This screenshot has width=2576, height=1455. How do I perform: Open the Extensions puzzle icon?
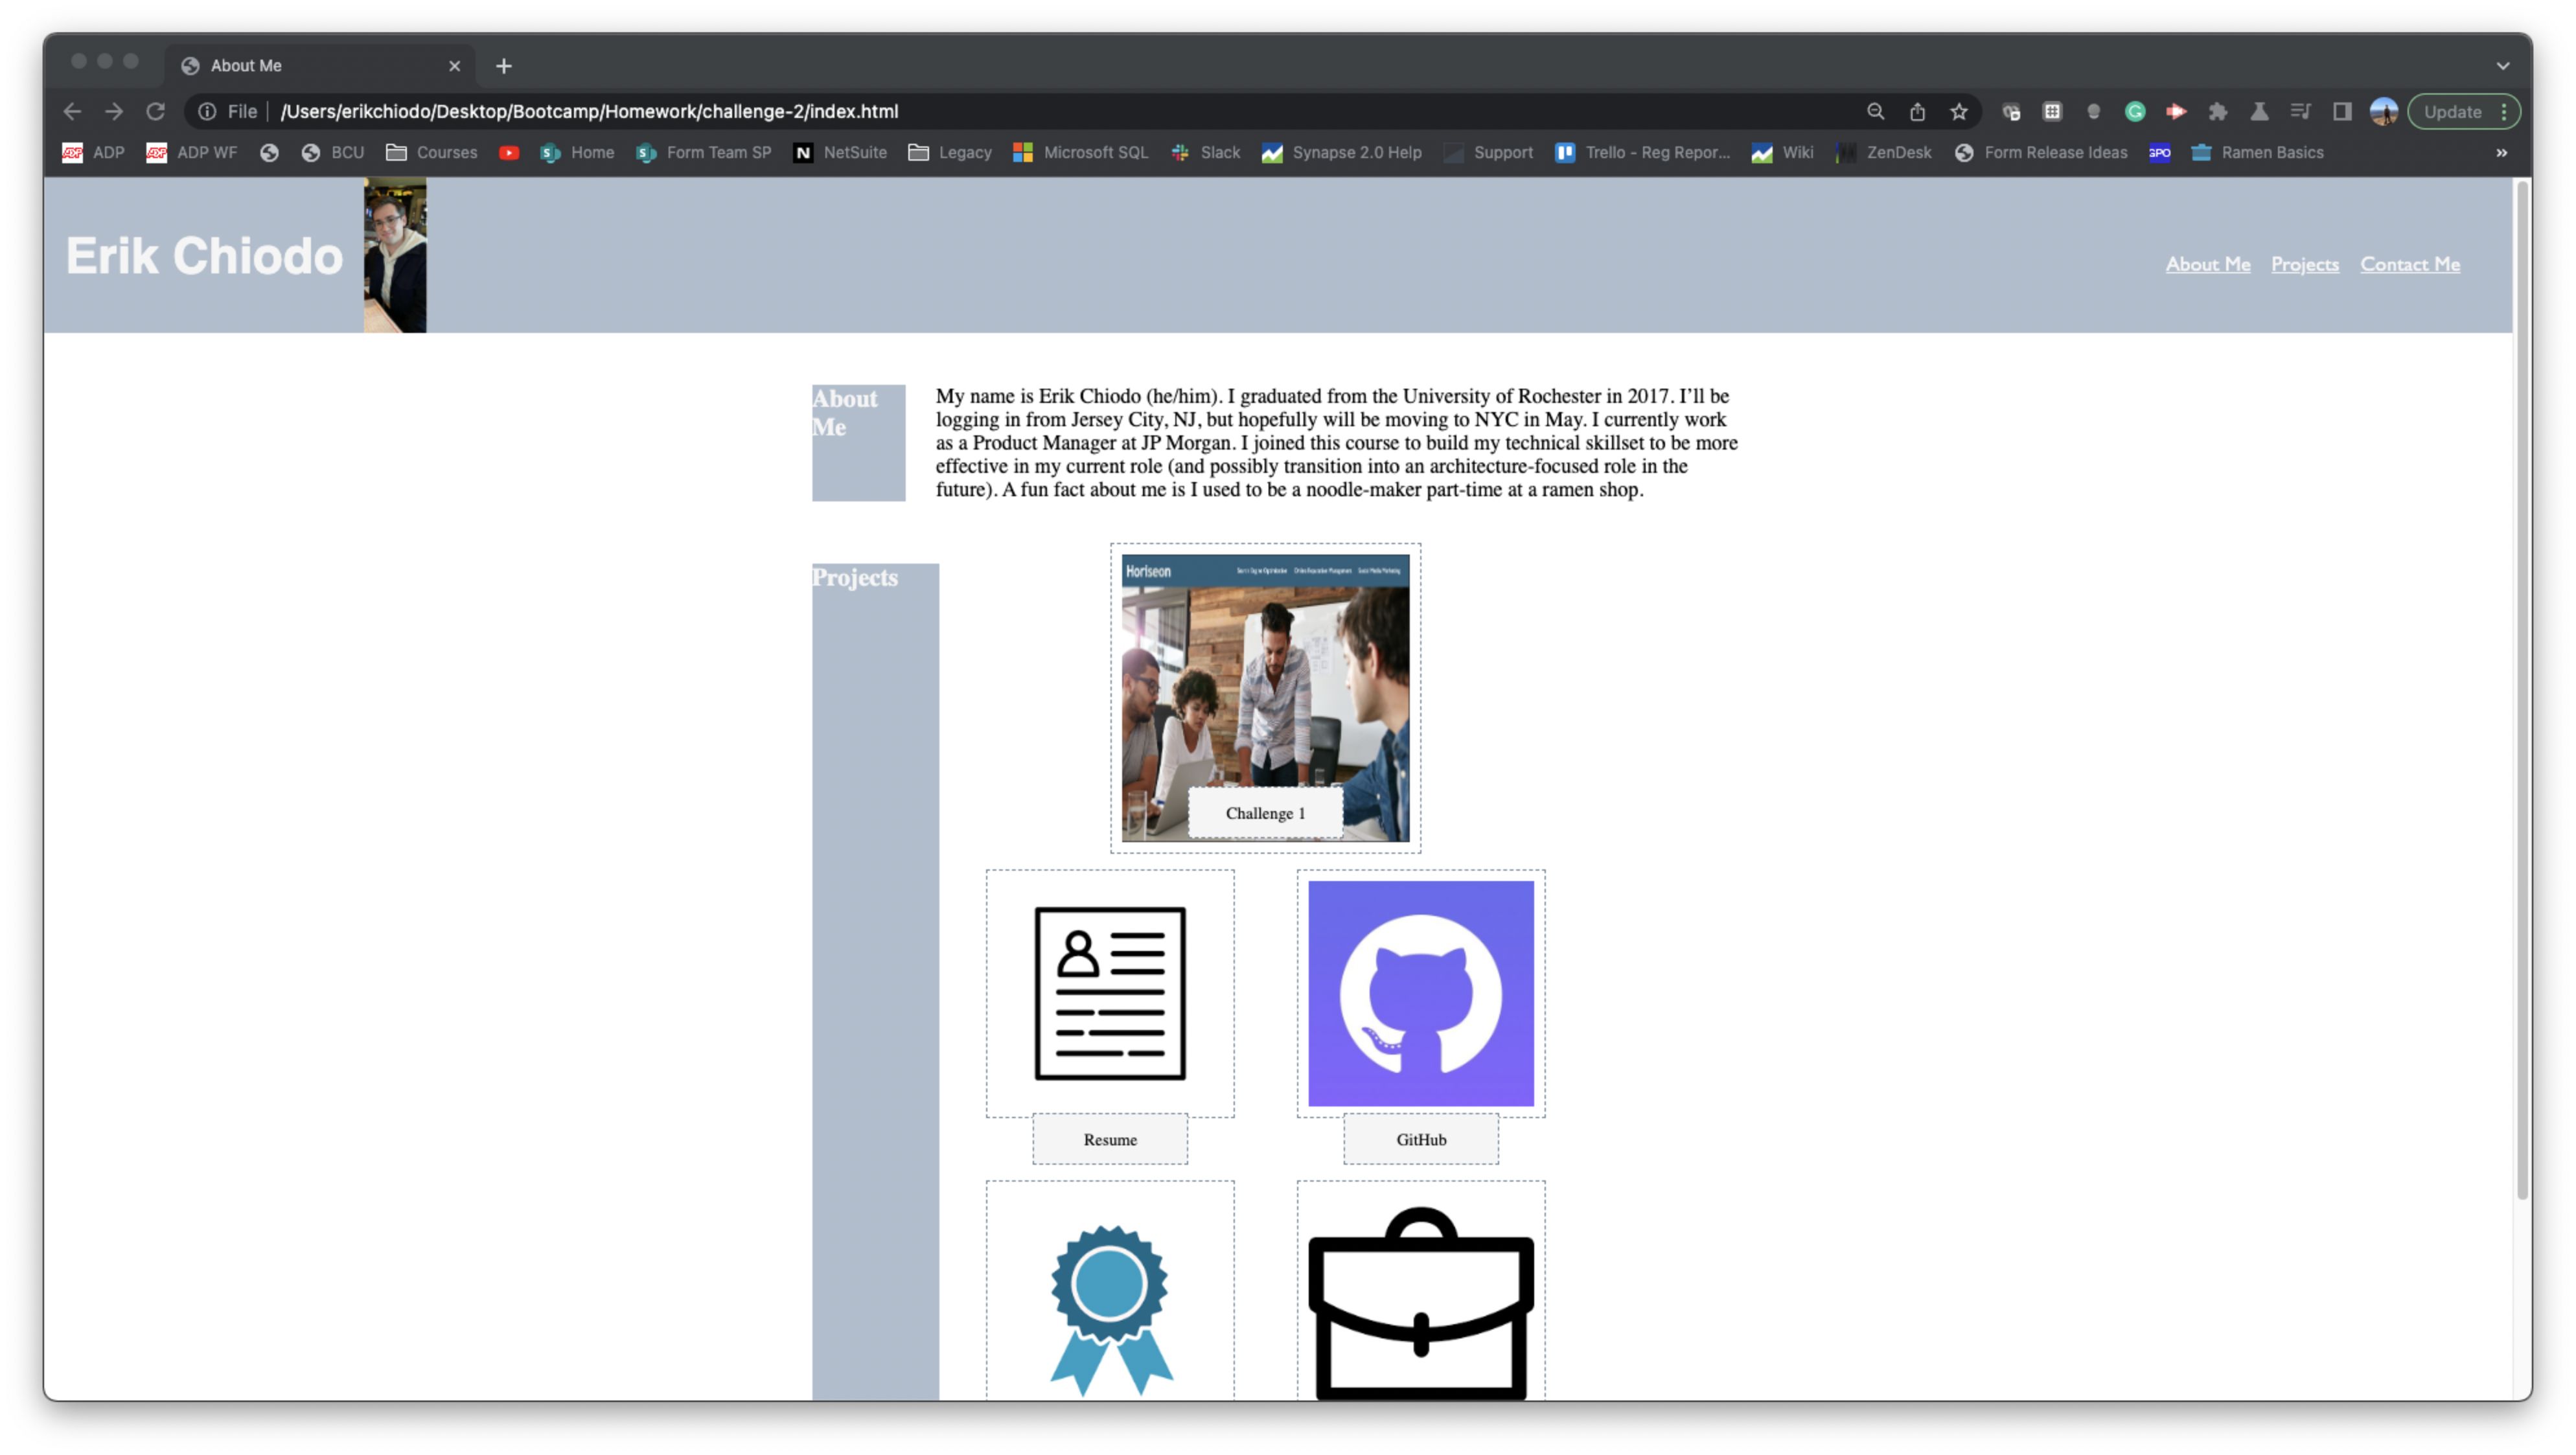2218,111
